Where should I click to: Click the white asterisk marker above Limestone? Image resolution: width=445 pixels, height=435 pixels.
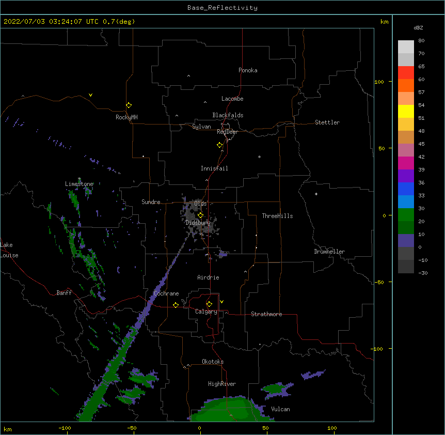coord(79,179)
